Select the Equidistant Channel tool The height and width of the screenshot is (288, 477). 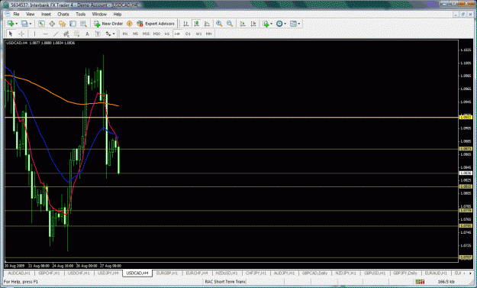click(x=66, y=34)
